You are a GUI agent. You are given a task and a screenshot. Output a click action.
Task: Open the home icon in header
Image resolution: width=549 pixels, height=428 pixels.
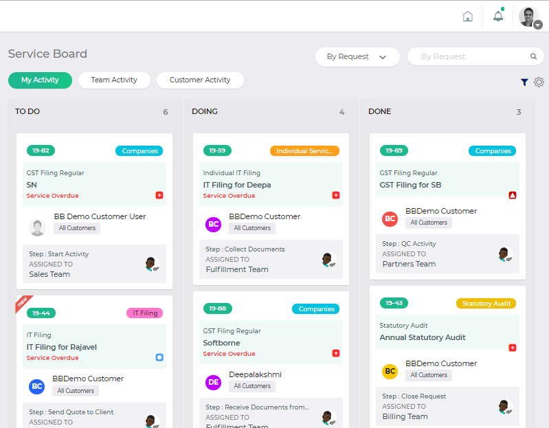pyautogui.click(x=468, y=16)
